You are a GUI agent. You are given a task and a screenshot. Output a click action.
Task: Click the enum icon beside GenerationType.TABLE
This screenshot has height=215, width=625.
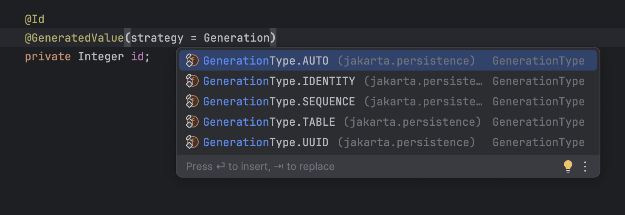click(192, 122)
